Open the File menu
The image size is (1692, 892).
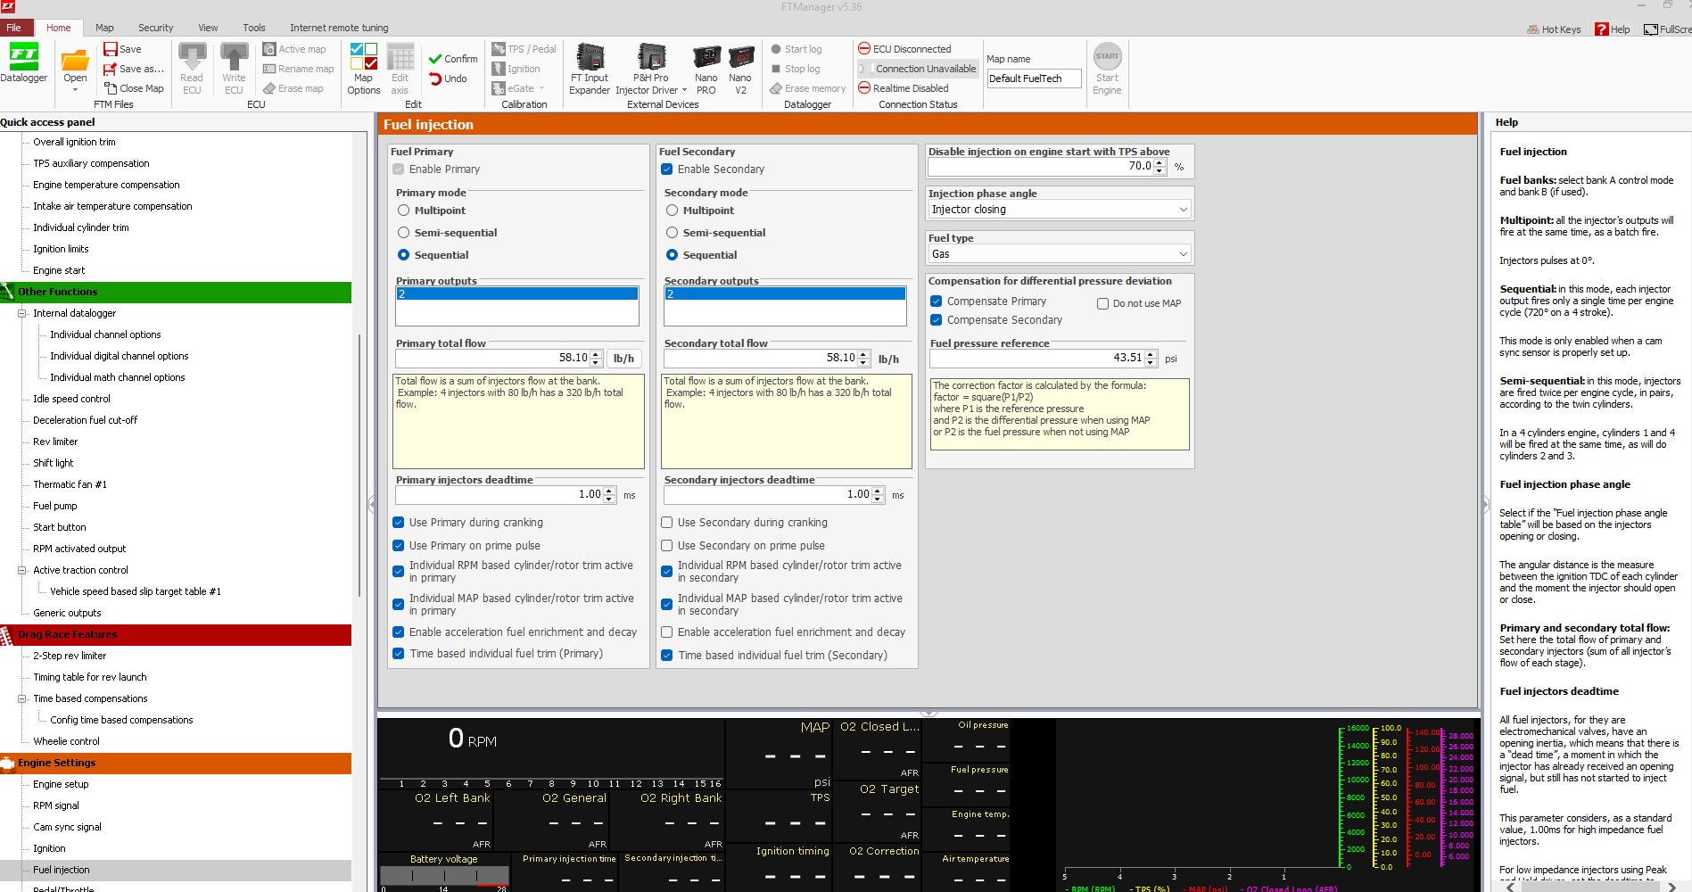[x=14, y=28]
